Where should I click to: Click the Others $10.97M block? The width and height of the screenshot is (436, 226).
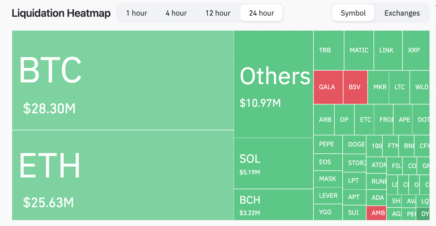(273, 84)
